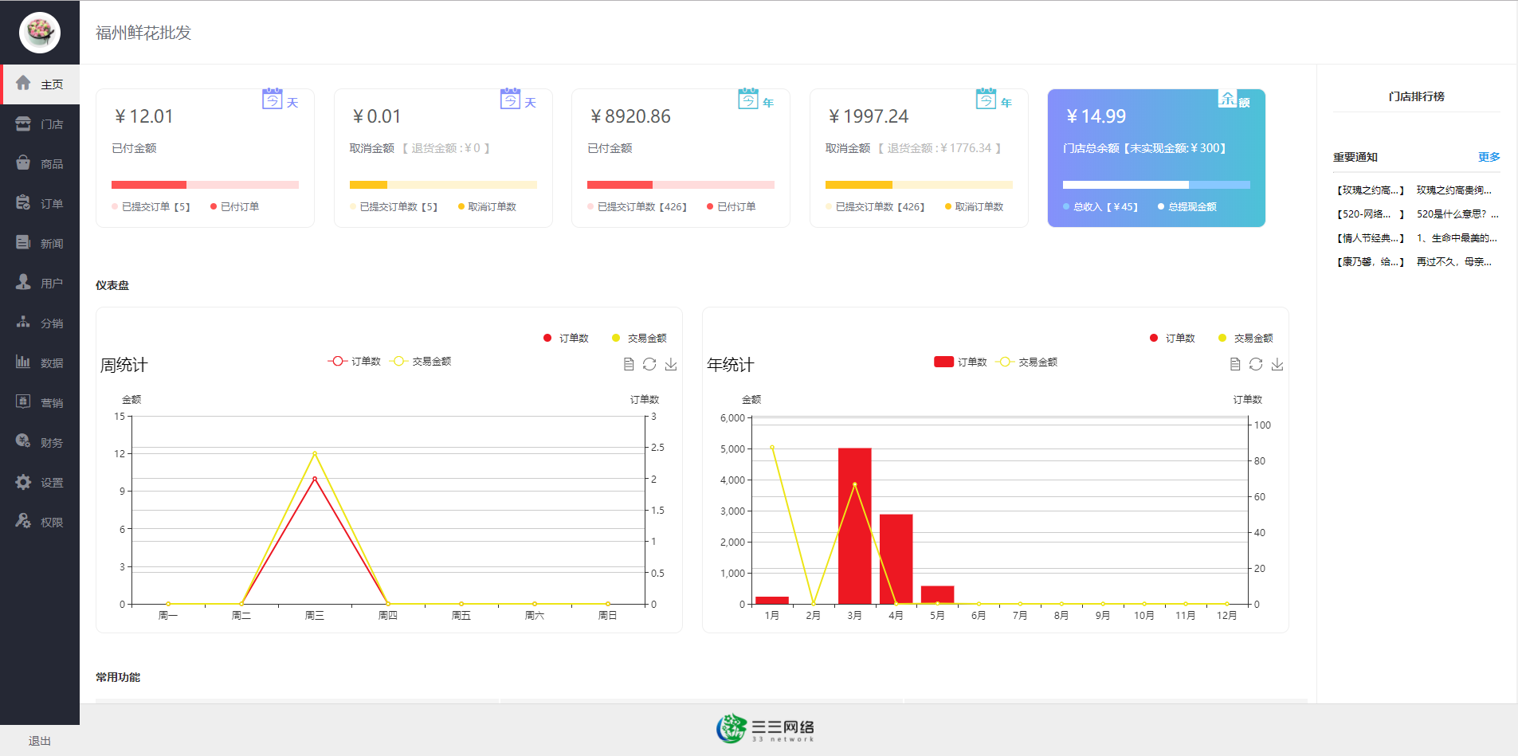Click the refresh icon on weekly statistics chart
The width and height of the screenshot is (1518, 756).
pyautogui.click(x=649, y=364)
